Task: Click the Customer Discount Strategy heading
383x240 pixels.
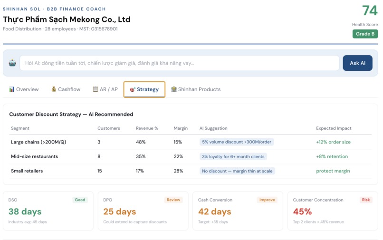Action: (71, 115)
